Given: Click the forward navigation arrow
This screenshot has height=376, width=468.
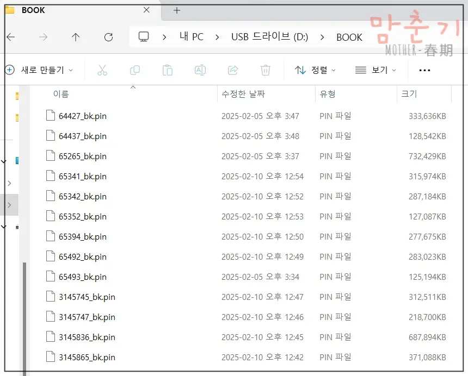Looking at the screenshot, I should pyautogui.click(x=42, y=37).
